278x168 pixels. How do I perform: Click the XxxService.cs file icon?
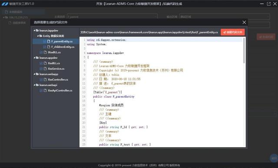45,69
